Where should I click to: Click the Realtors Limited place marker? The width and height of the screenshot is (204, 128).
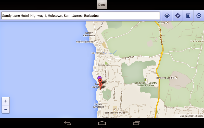coord(95,42)
